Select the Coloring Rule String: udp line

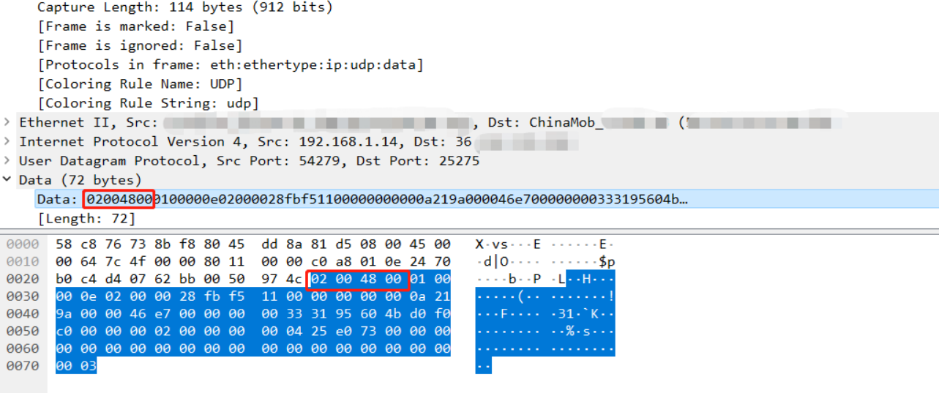(x=148, y=103)
